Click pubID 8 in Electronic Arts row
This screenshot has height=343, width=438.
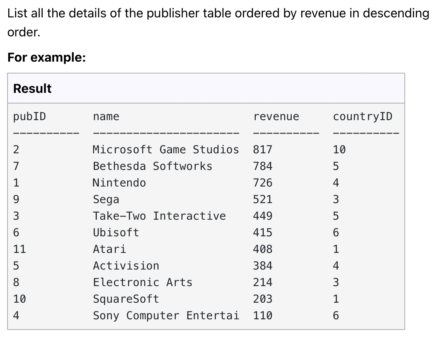16,282
